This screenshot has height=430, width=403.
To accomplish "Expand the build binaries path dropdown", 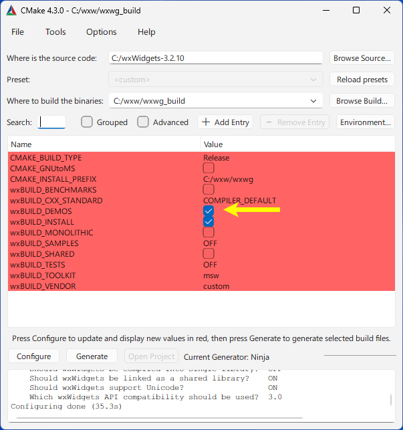I will pyautogui.click(x=313, y=101).
